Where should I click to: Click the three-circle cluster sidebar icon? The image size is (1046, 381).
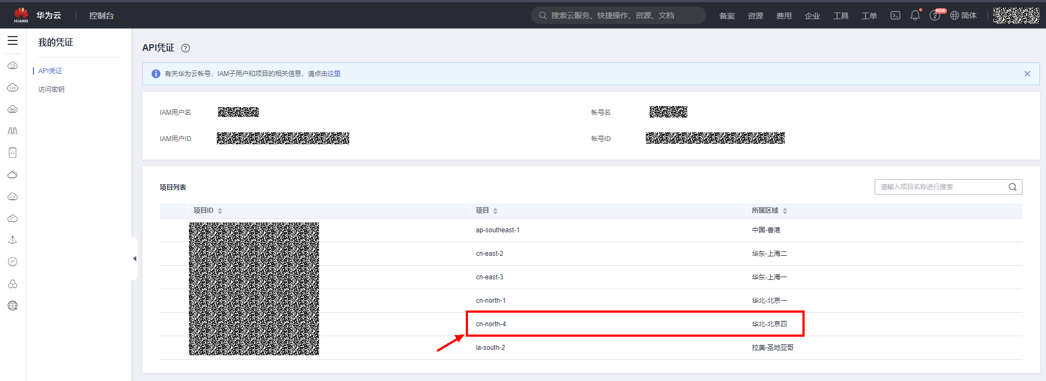tap(13, 284)
